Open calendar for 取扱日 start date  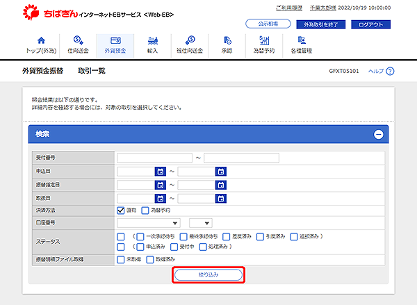[x=161, y=199]
